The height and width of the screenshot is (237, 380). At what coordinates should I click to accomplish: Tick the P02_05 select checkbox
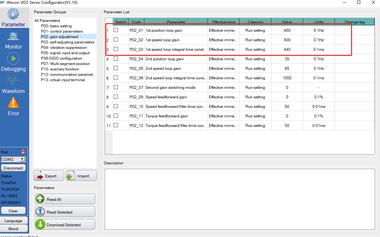[116, 68]
